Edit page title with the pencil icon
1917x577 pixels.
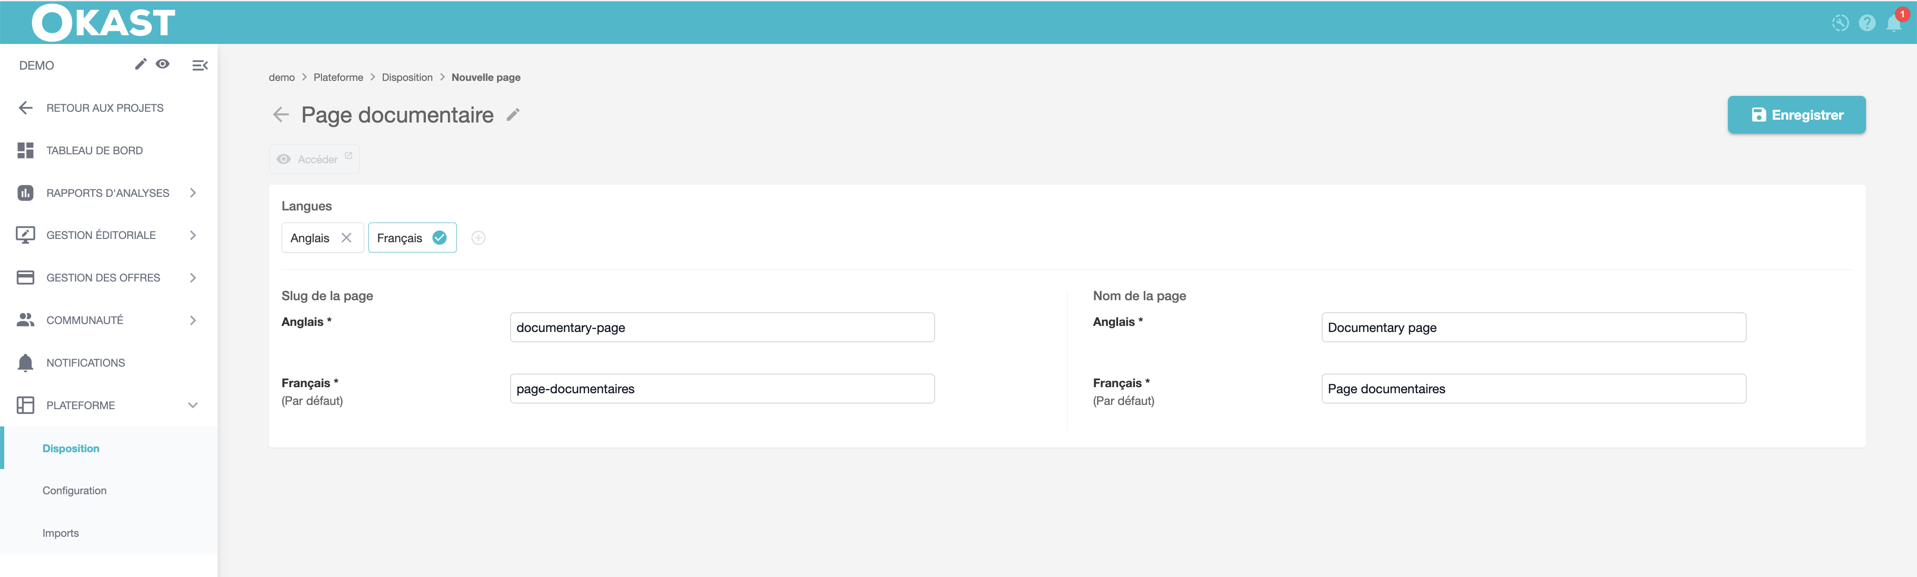point(513,115)
